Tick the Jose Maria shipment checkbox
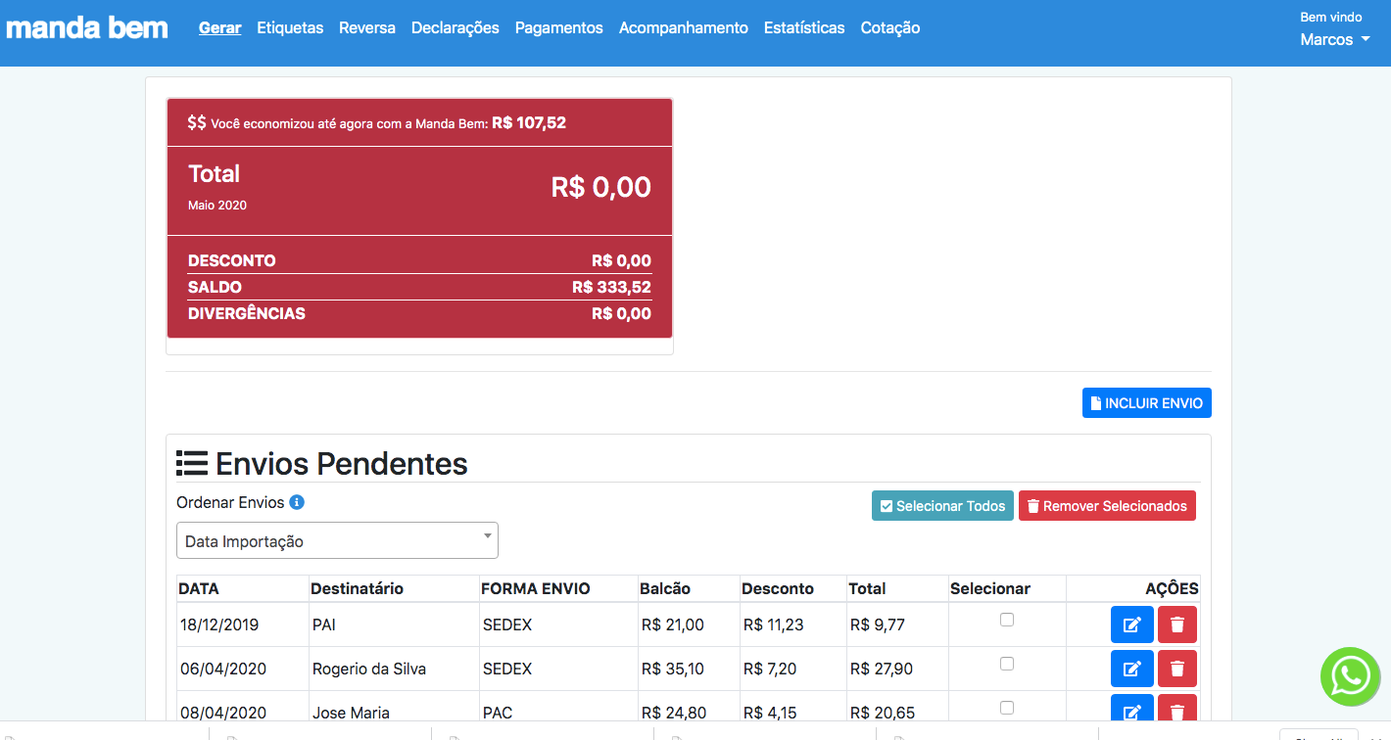Viewport: 1391px width, 740px height. (x=1006, y=708)
